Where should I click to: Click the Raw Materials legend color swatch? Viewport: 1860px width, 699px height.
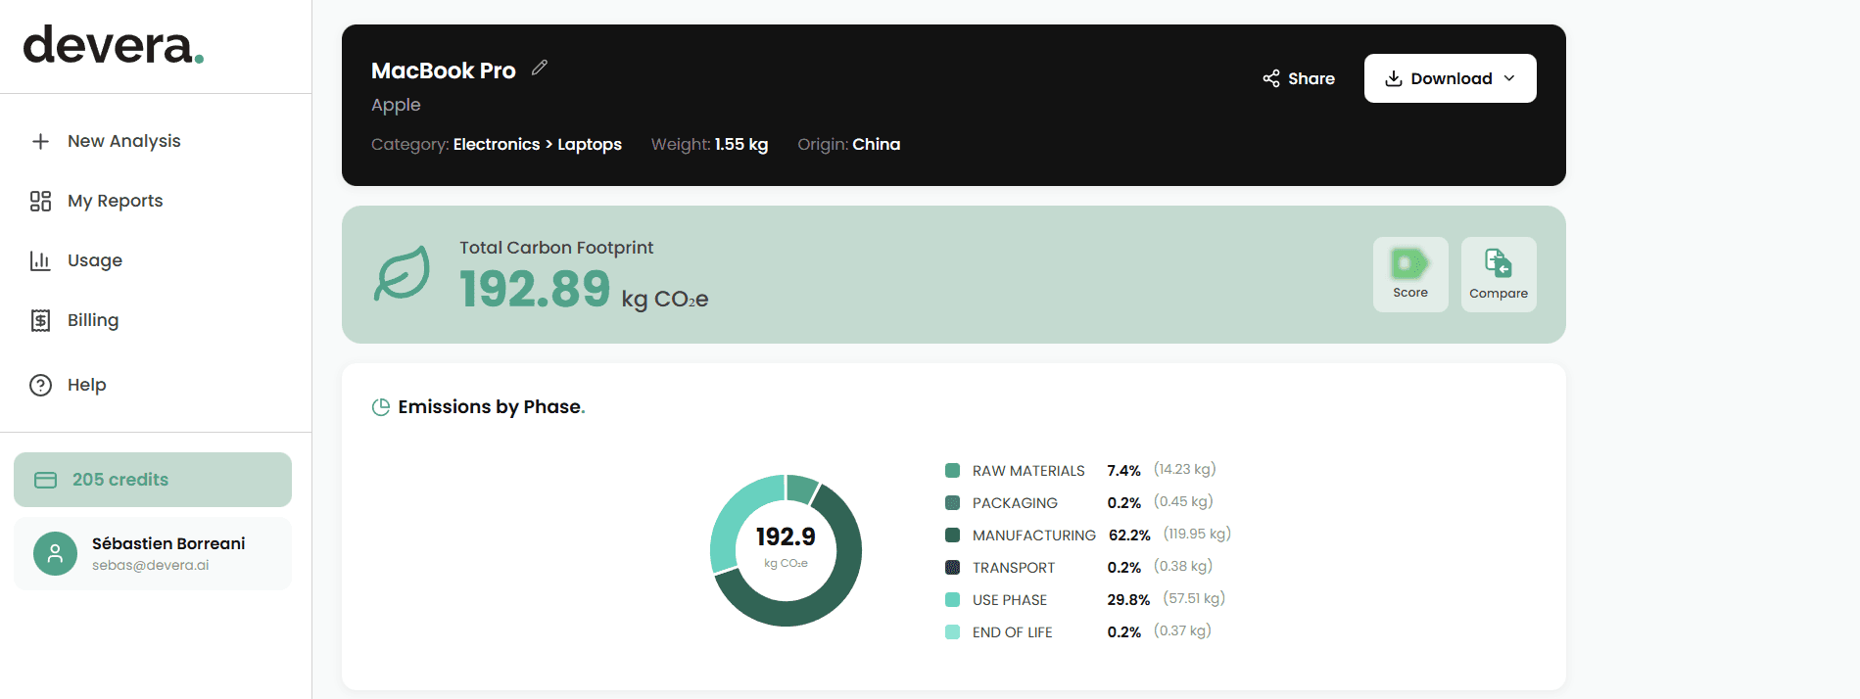[952, 470]
